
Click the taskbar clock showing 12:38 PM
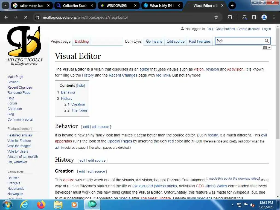tap(266, 205)
